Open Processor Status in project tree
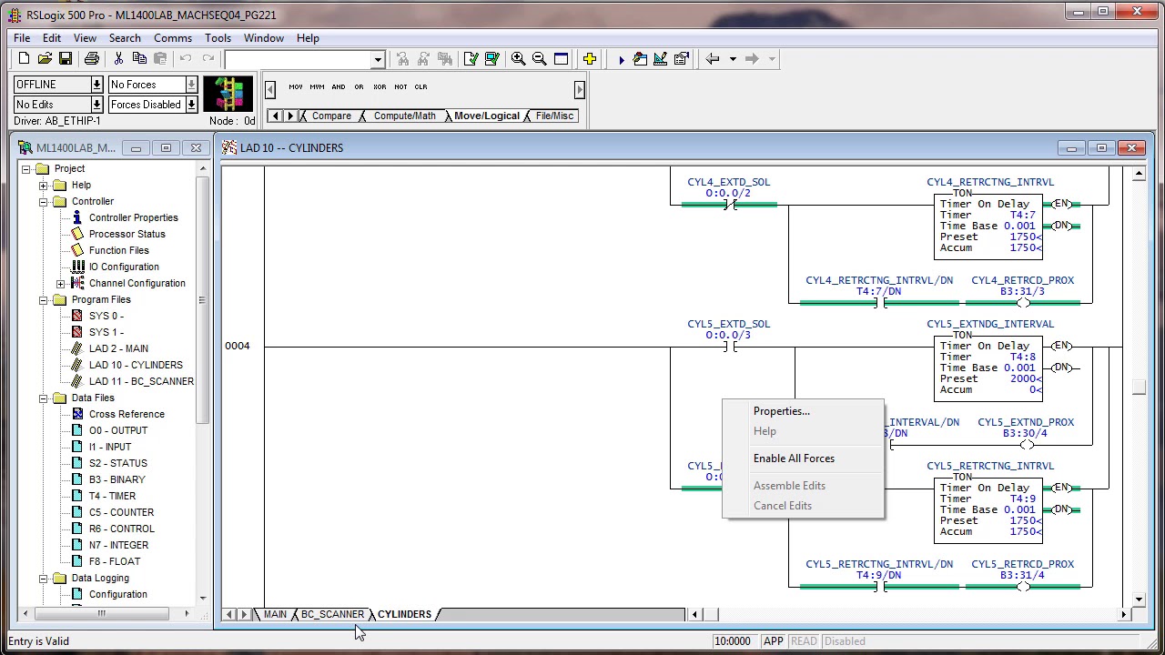 (127, 235)
